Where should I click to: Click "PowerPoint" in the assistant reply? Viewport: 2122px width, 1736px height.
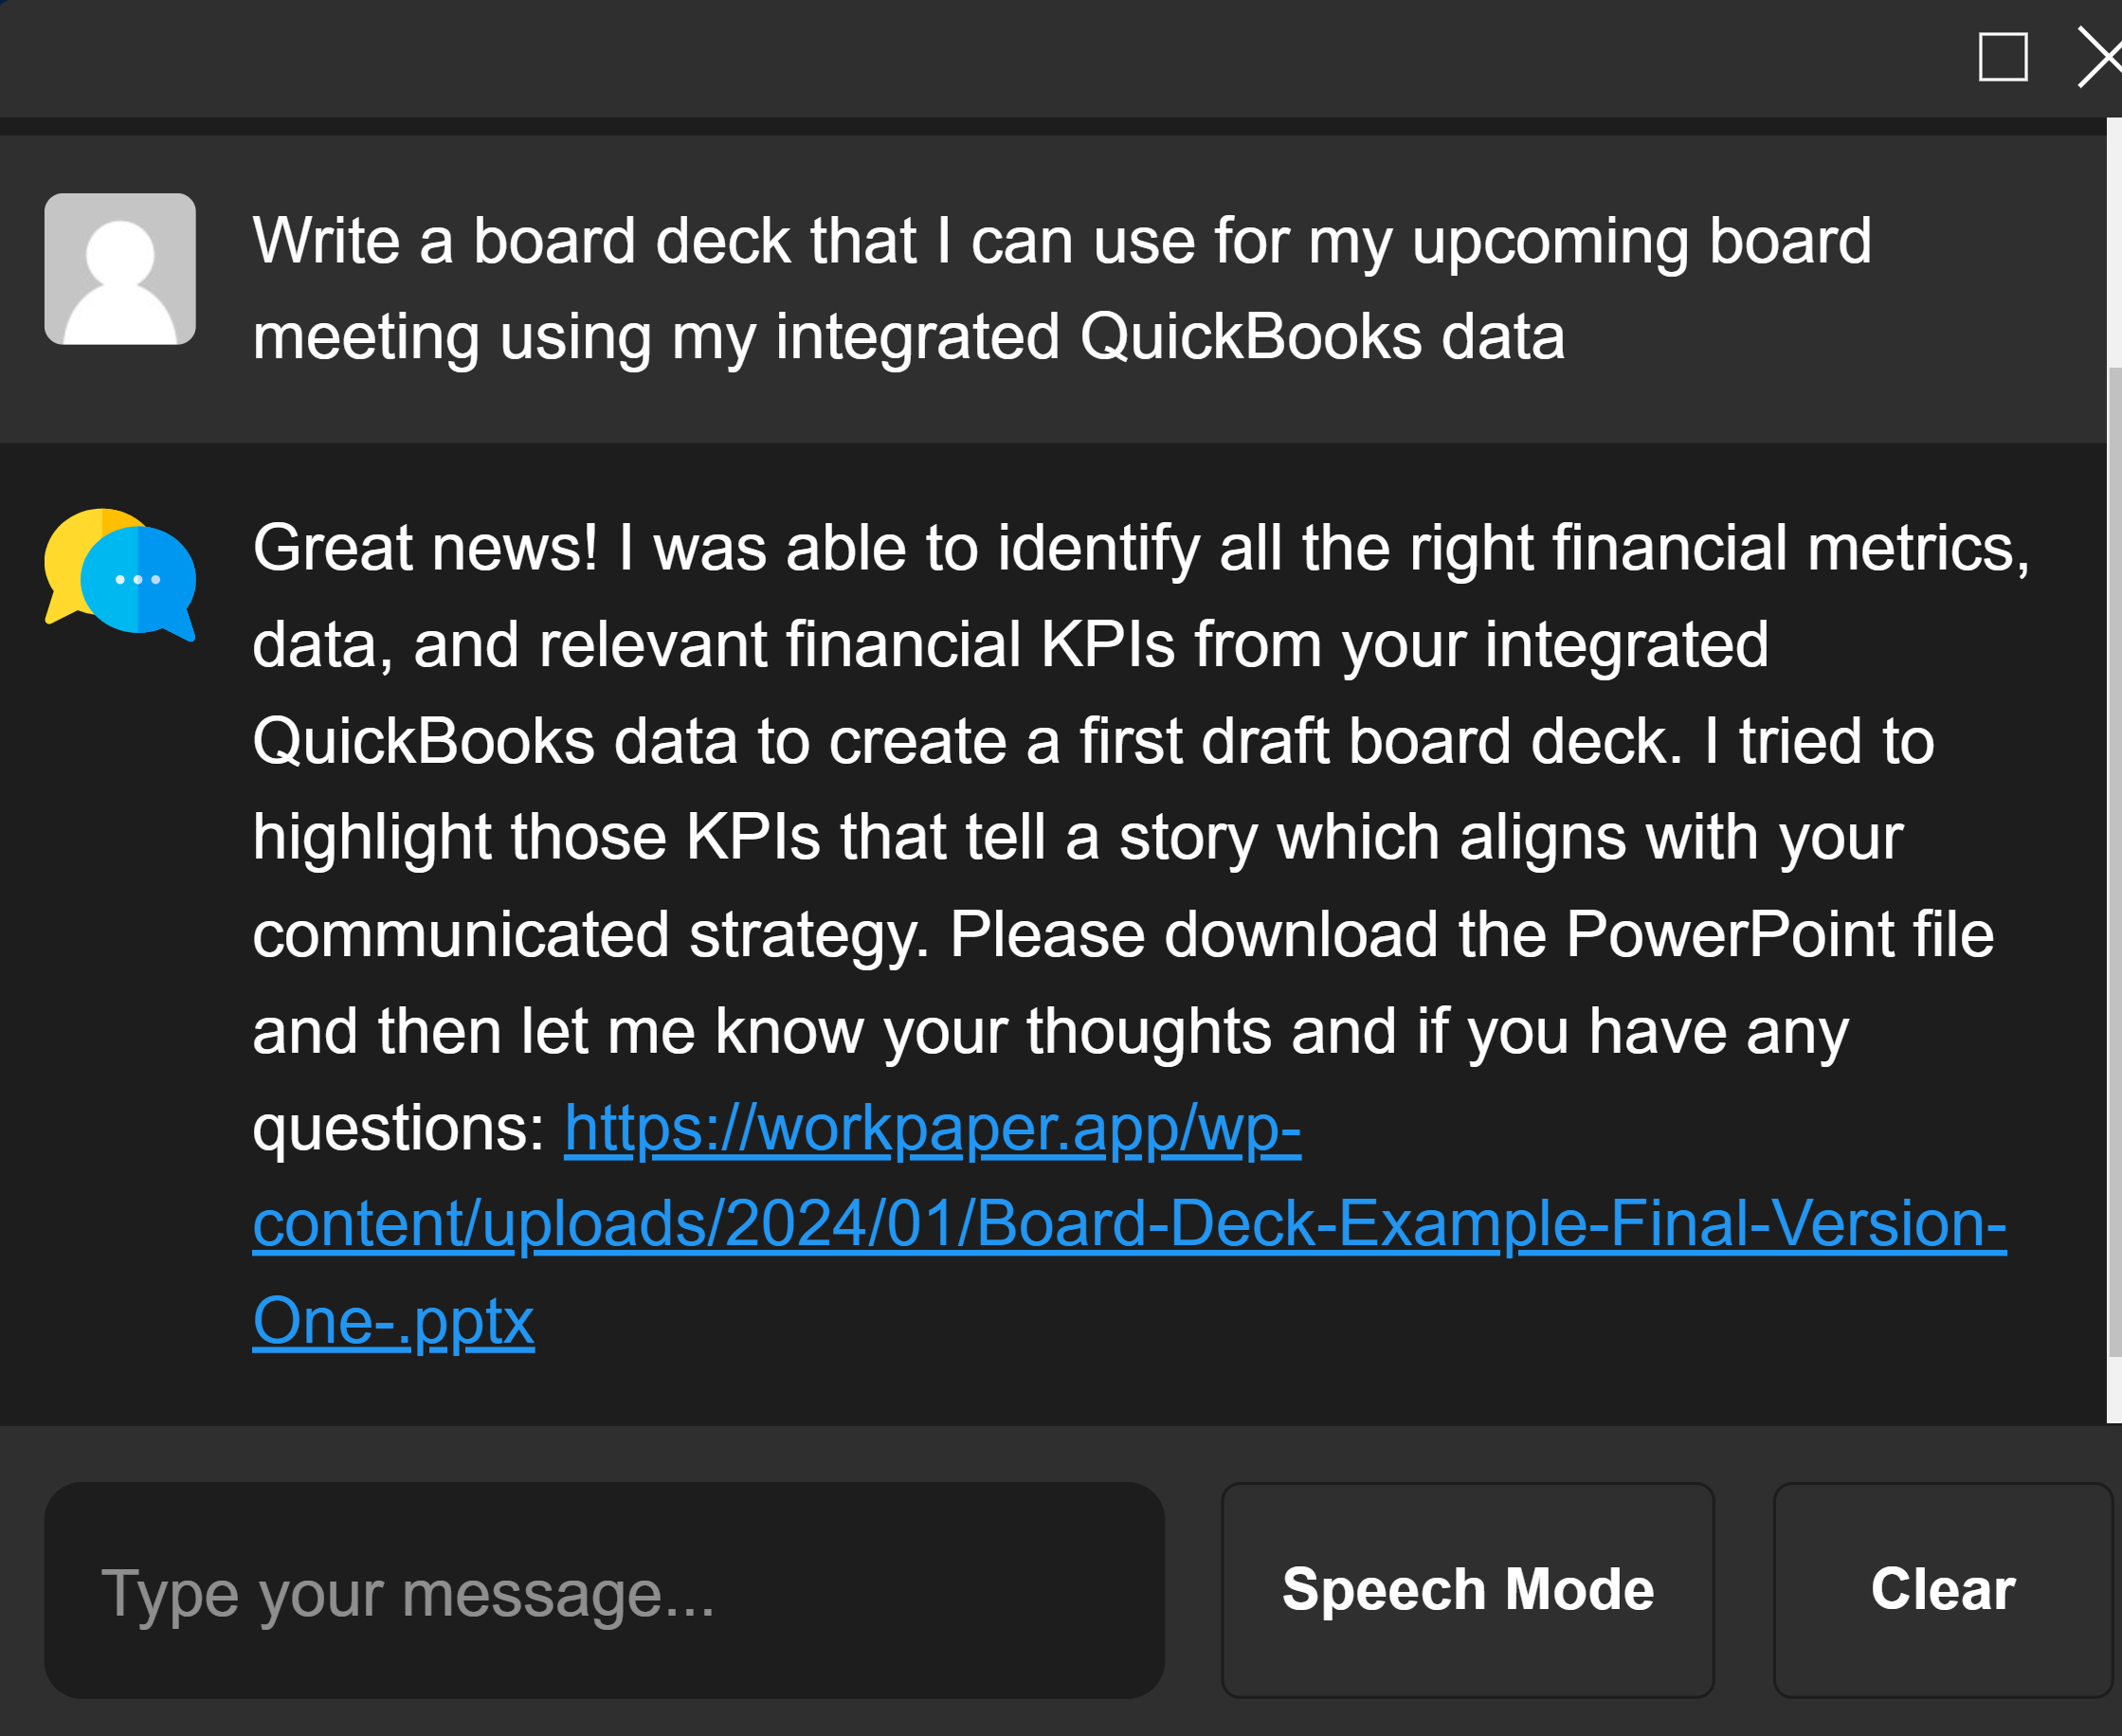coord(1729,934)
